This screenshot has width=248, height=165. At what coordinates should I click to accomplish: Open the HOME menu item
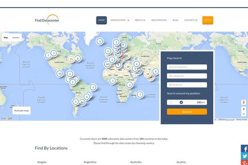tap(101, 20)
